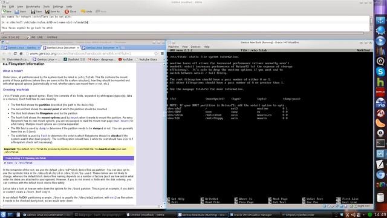
Task: Open the Chrome hamburger menu
Action: (x=162, y=53)
